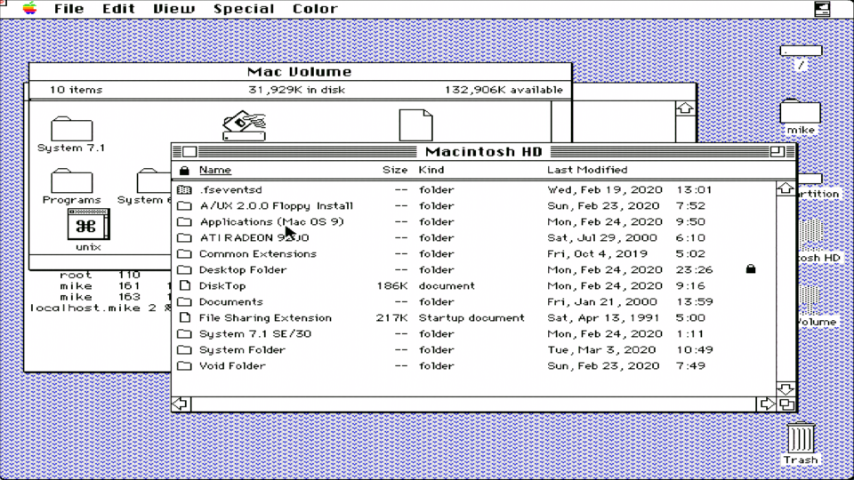Viewport: 854px width, 480px height.
Task: Open the File menu
Action: pos(68,9)
